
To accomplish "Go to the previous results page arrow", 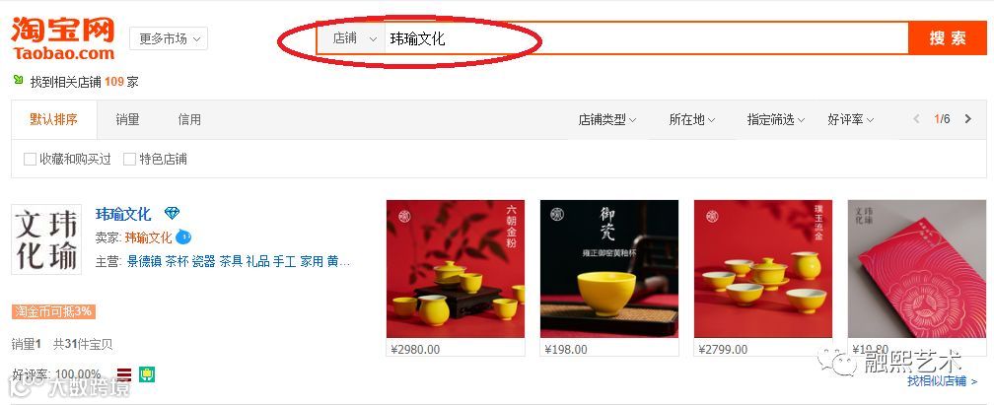I will [916, 119].
